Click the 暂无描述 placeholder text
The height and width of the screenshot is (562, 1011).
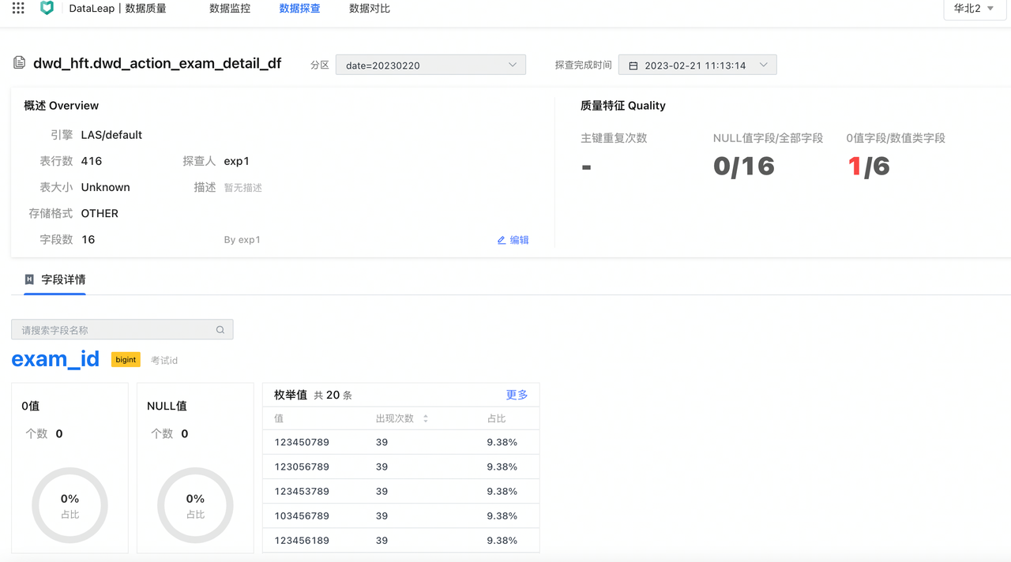coord(242,188)
